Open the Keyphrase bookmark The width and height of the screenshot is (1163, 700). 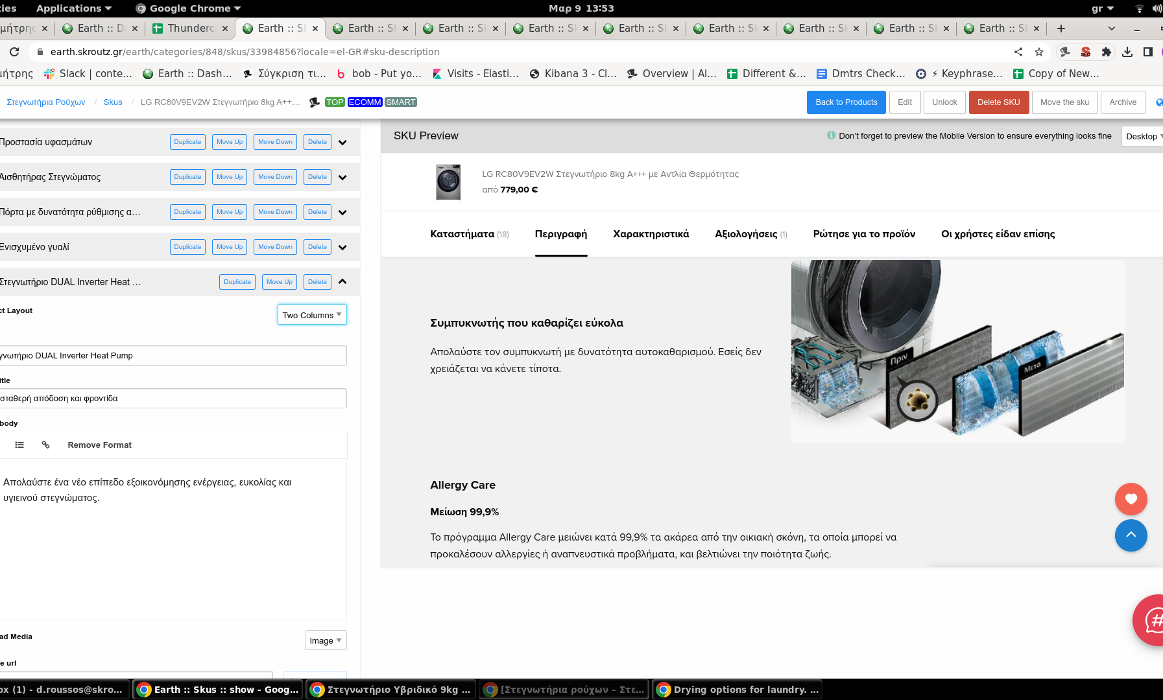point(959,74)
